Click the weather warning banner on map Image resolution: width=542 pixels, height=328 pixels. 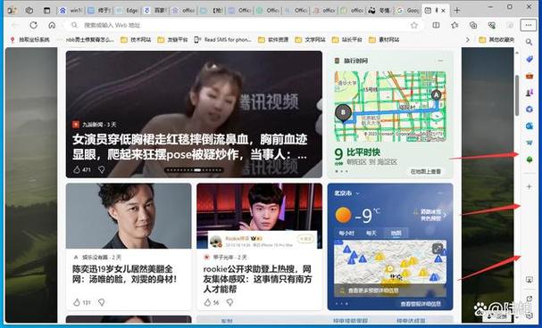(x=390, y=291)
